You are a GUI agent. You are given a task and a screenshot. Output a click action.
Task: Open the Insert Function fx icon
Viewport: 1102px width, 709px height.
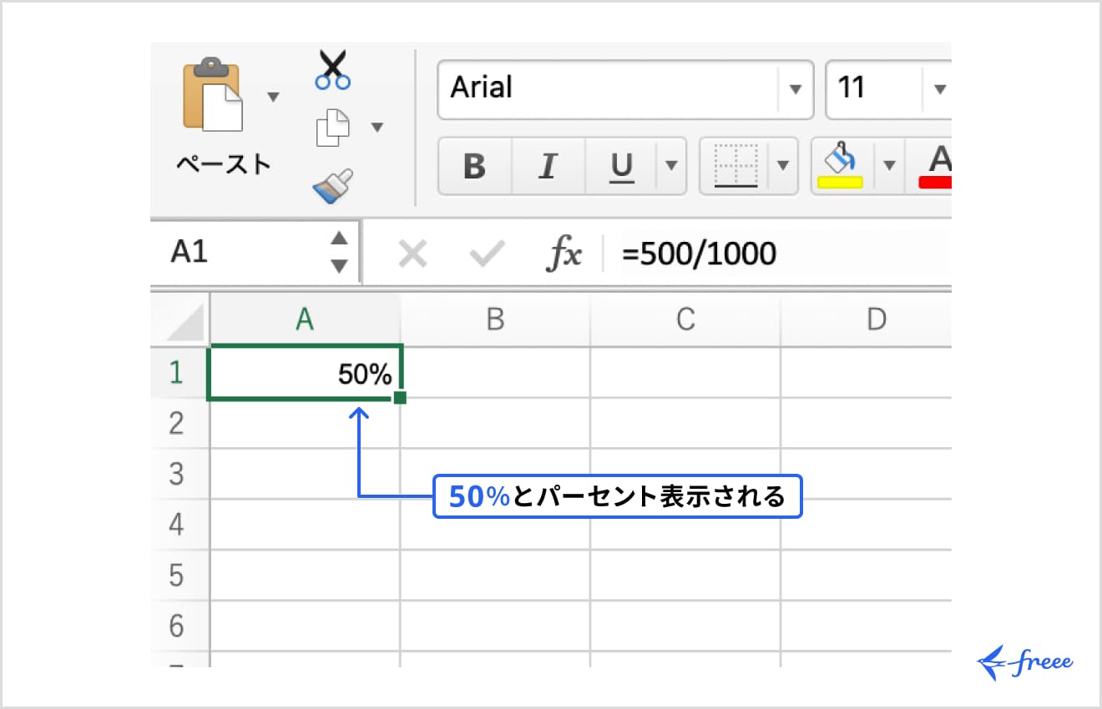coord(564,253)
